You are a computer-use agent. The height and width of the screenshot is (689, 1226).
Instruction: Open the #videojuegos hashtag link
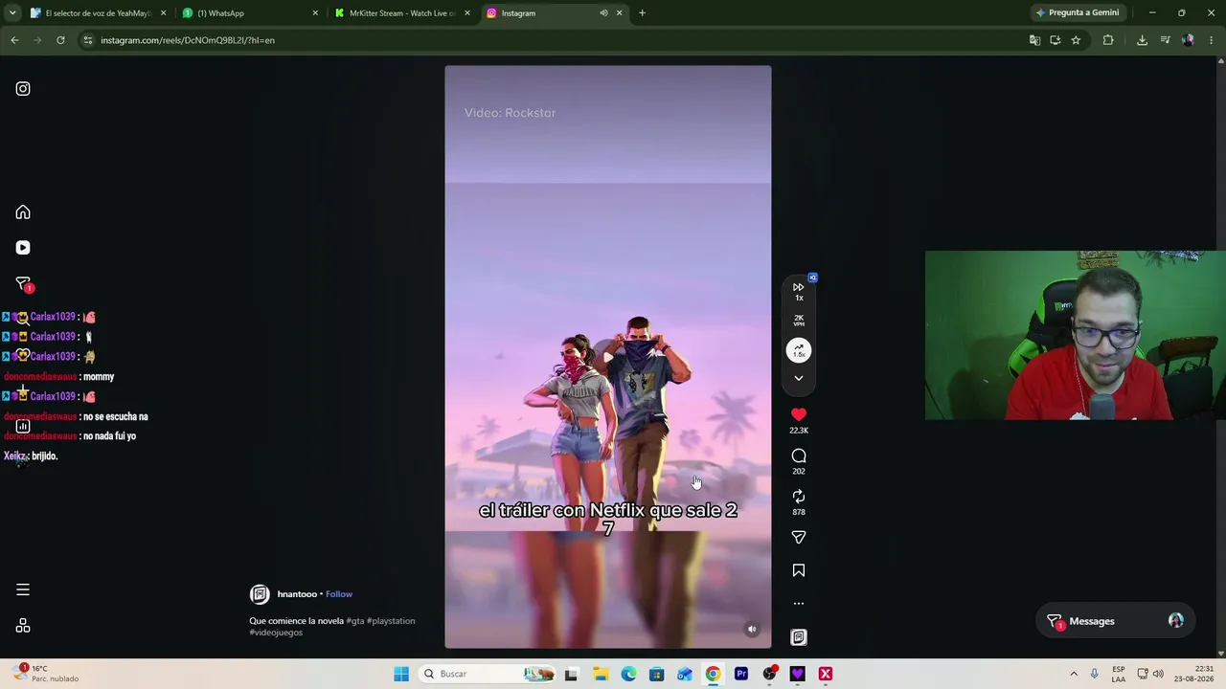[276, 633]
